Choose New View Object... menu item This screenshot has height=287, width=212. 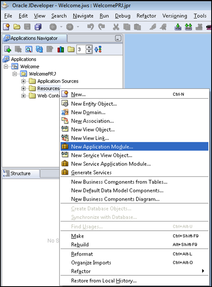(134, 130)
